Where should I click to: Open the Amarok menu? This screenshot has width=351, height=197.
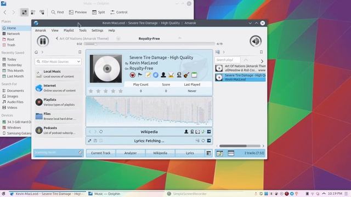41,31
